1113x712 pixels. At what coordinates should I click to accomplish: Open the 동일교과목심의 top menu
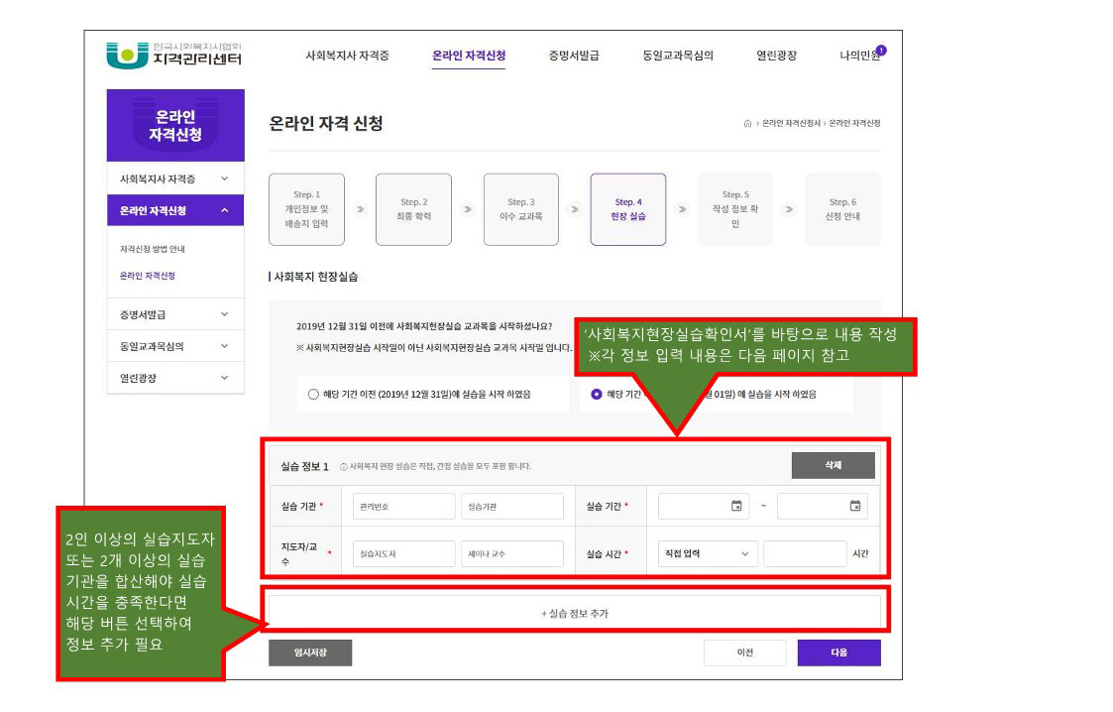click(x=678, y=56)
